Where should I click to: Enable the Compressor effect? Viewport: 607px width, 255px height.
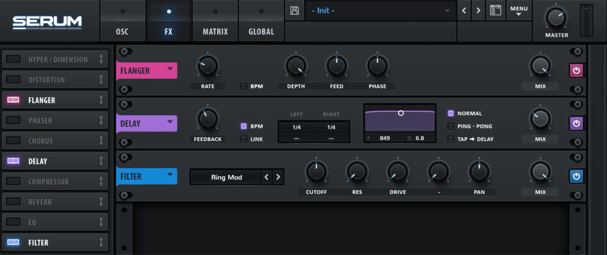(x=14, y=182)
